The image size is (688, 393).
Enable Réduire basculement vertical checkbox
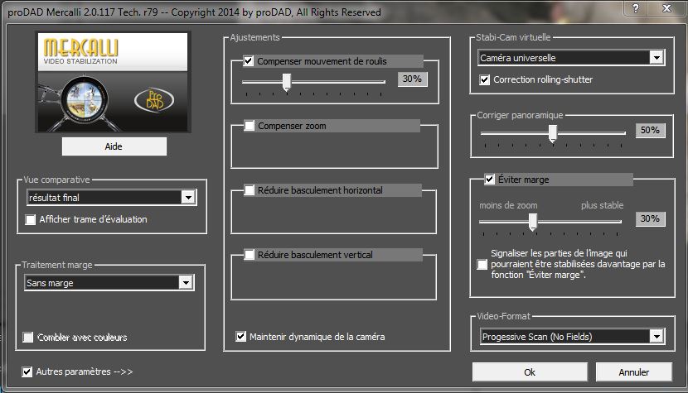[250, 255]
